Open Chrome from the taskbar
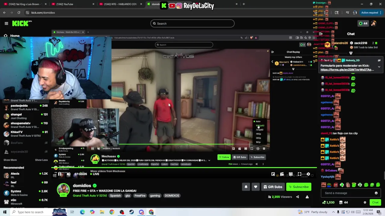The image size is (385, 216). click(112, 212)
